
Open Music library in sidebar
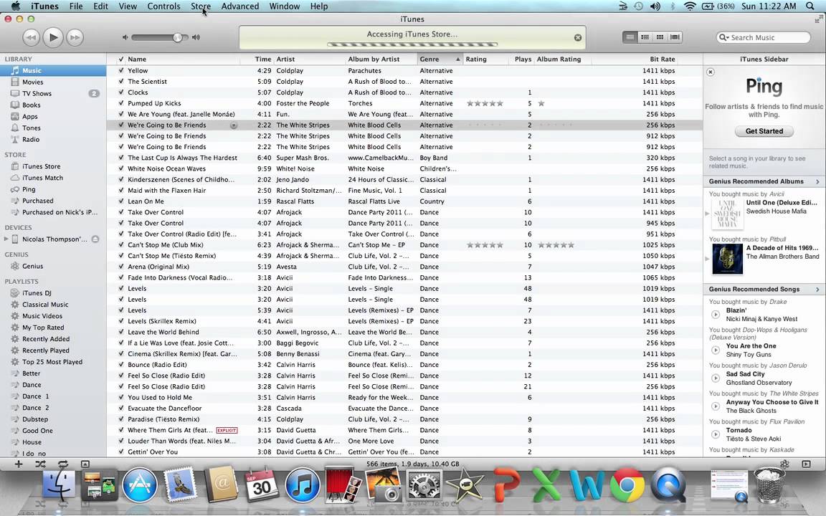tap(52, 70)
